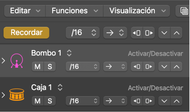Image resolution: width=190 pixels, height=112 pixels.
Task: Mute the Caja 1 row
Action: click(38, 101)
